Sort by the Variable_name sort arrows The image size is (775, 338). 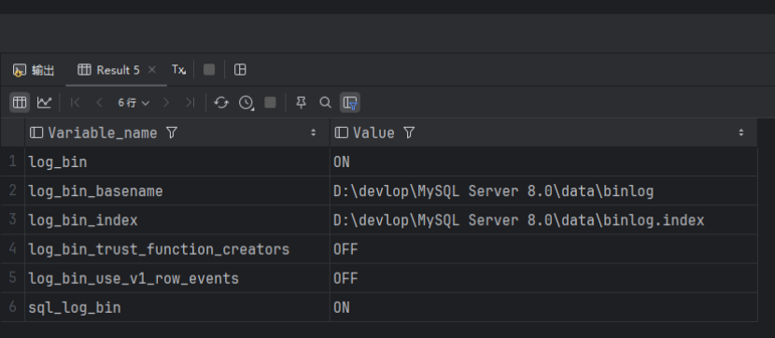313,133
